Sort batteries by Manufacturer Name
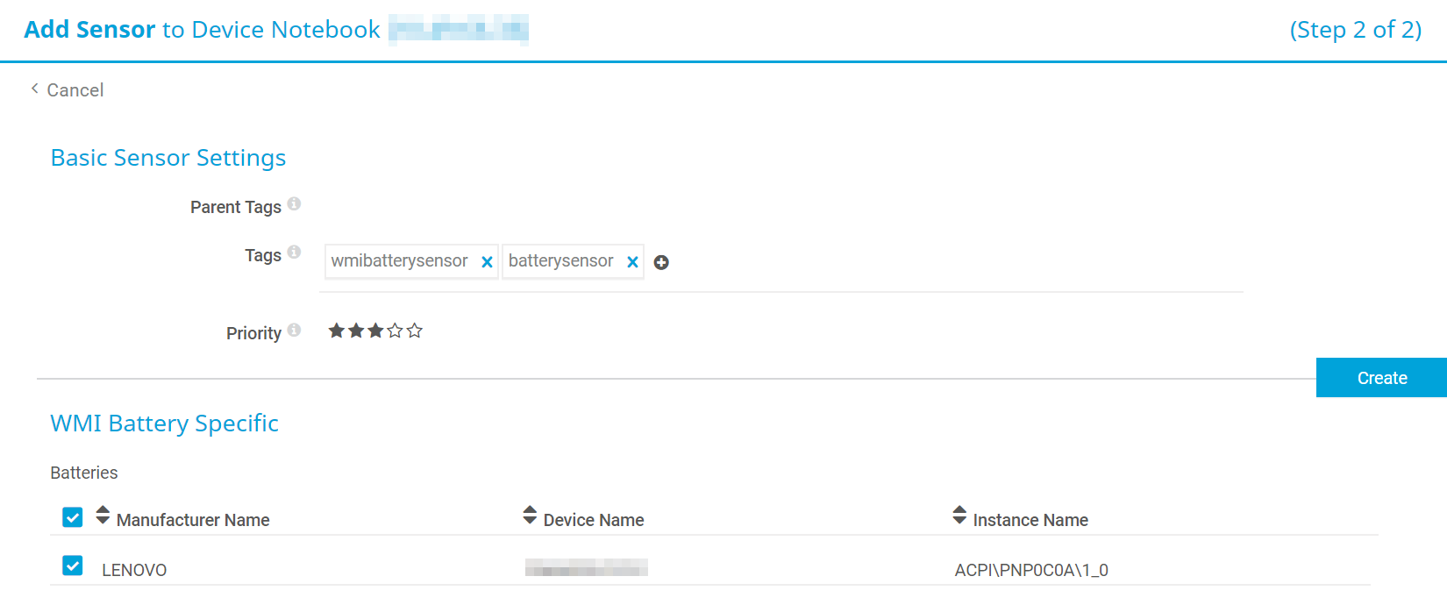This screenshot has width=1447, height=612. click(192, 520)
